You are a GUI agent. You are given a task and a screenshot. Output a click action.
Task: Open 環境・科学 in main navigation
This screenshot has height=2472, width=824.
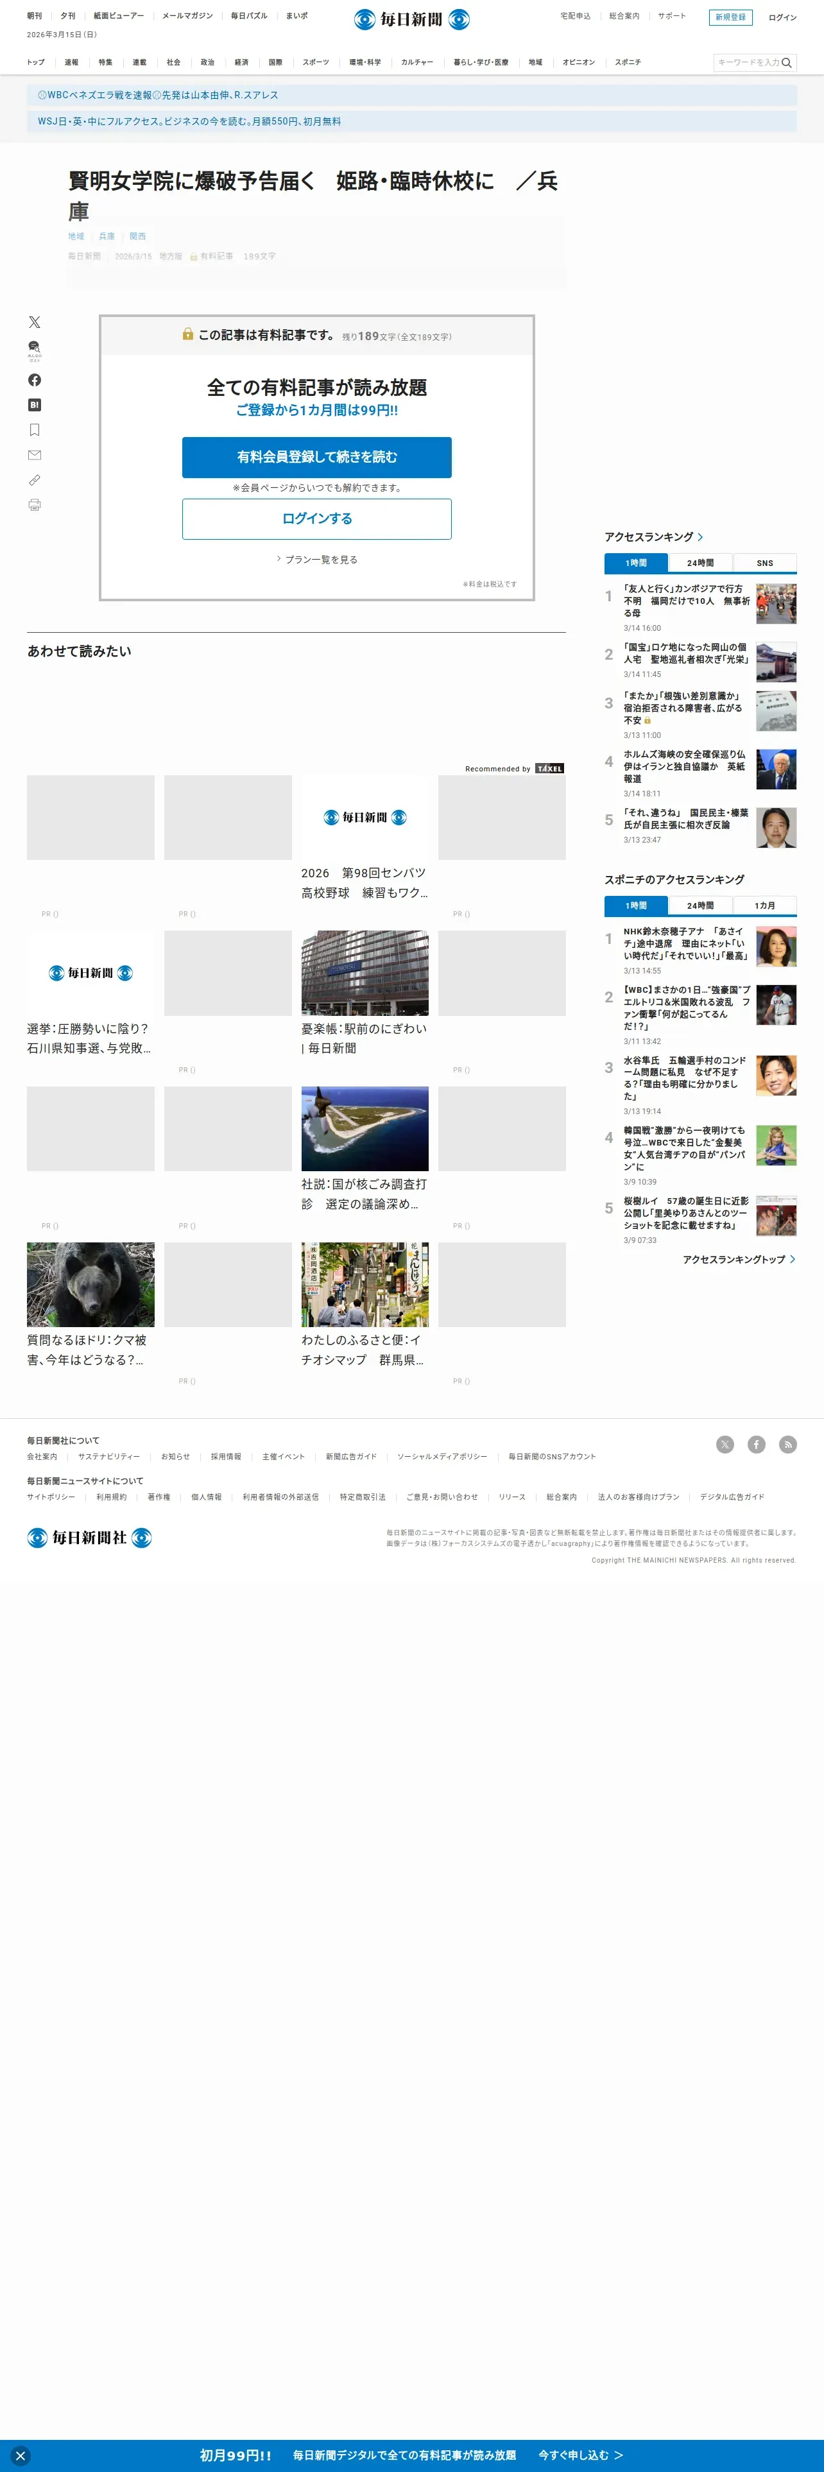tap(365, 62)
